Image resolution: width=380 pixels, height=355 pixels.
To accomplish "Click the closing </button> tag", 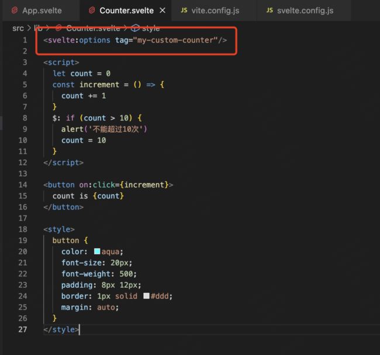I will click(x=64, y=207).
